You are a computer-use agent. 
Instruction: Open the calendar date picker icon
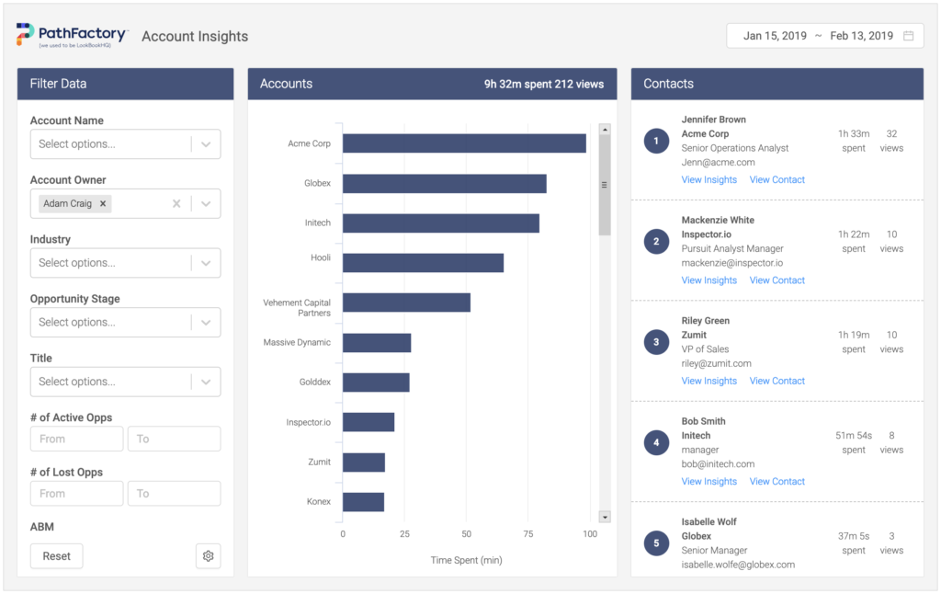(x=908, y=36)
